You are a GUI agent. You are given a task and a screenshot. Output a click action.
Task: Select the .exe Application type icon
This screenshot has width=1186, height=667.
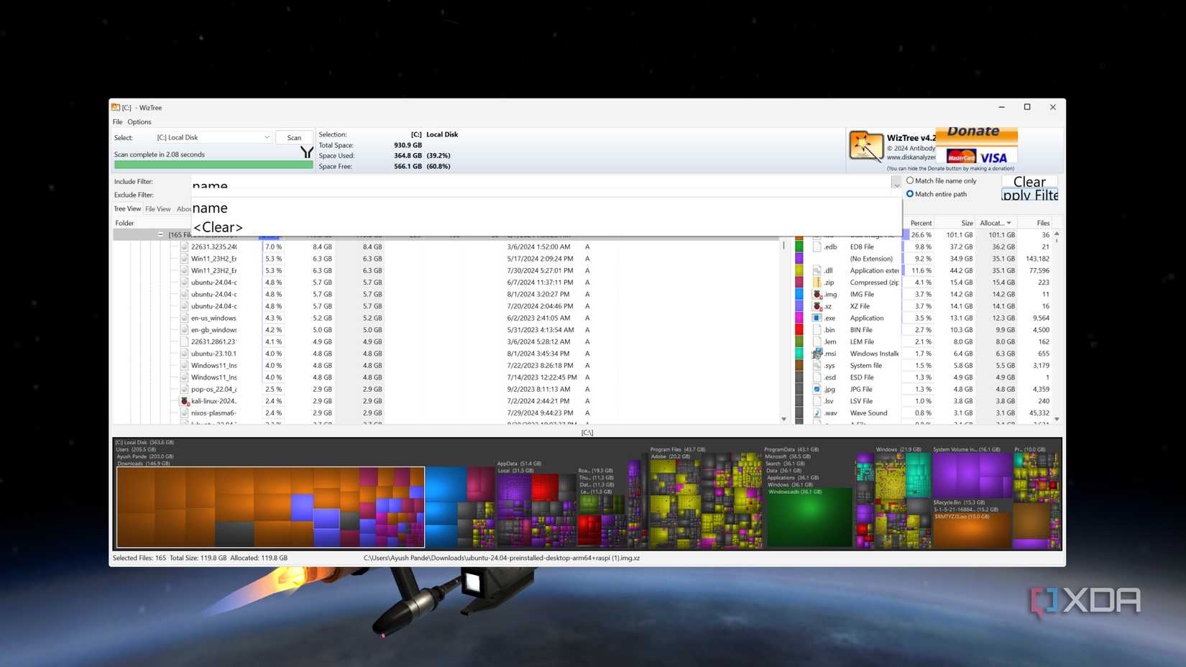click(x=817, y=318)
